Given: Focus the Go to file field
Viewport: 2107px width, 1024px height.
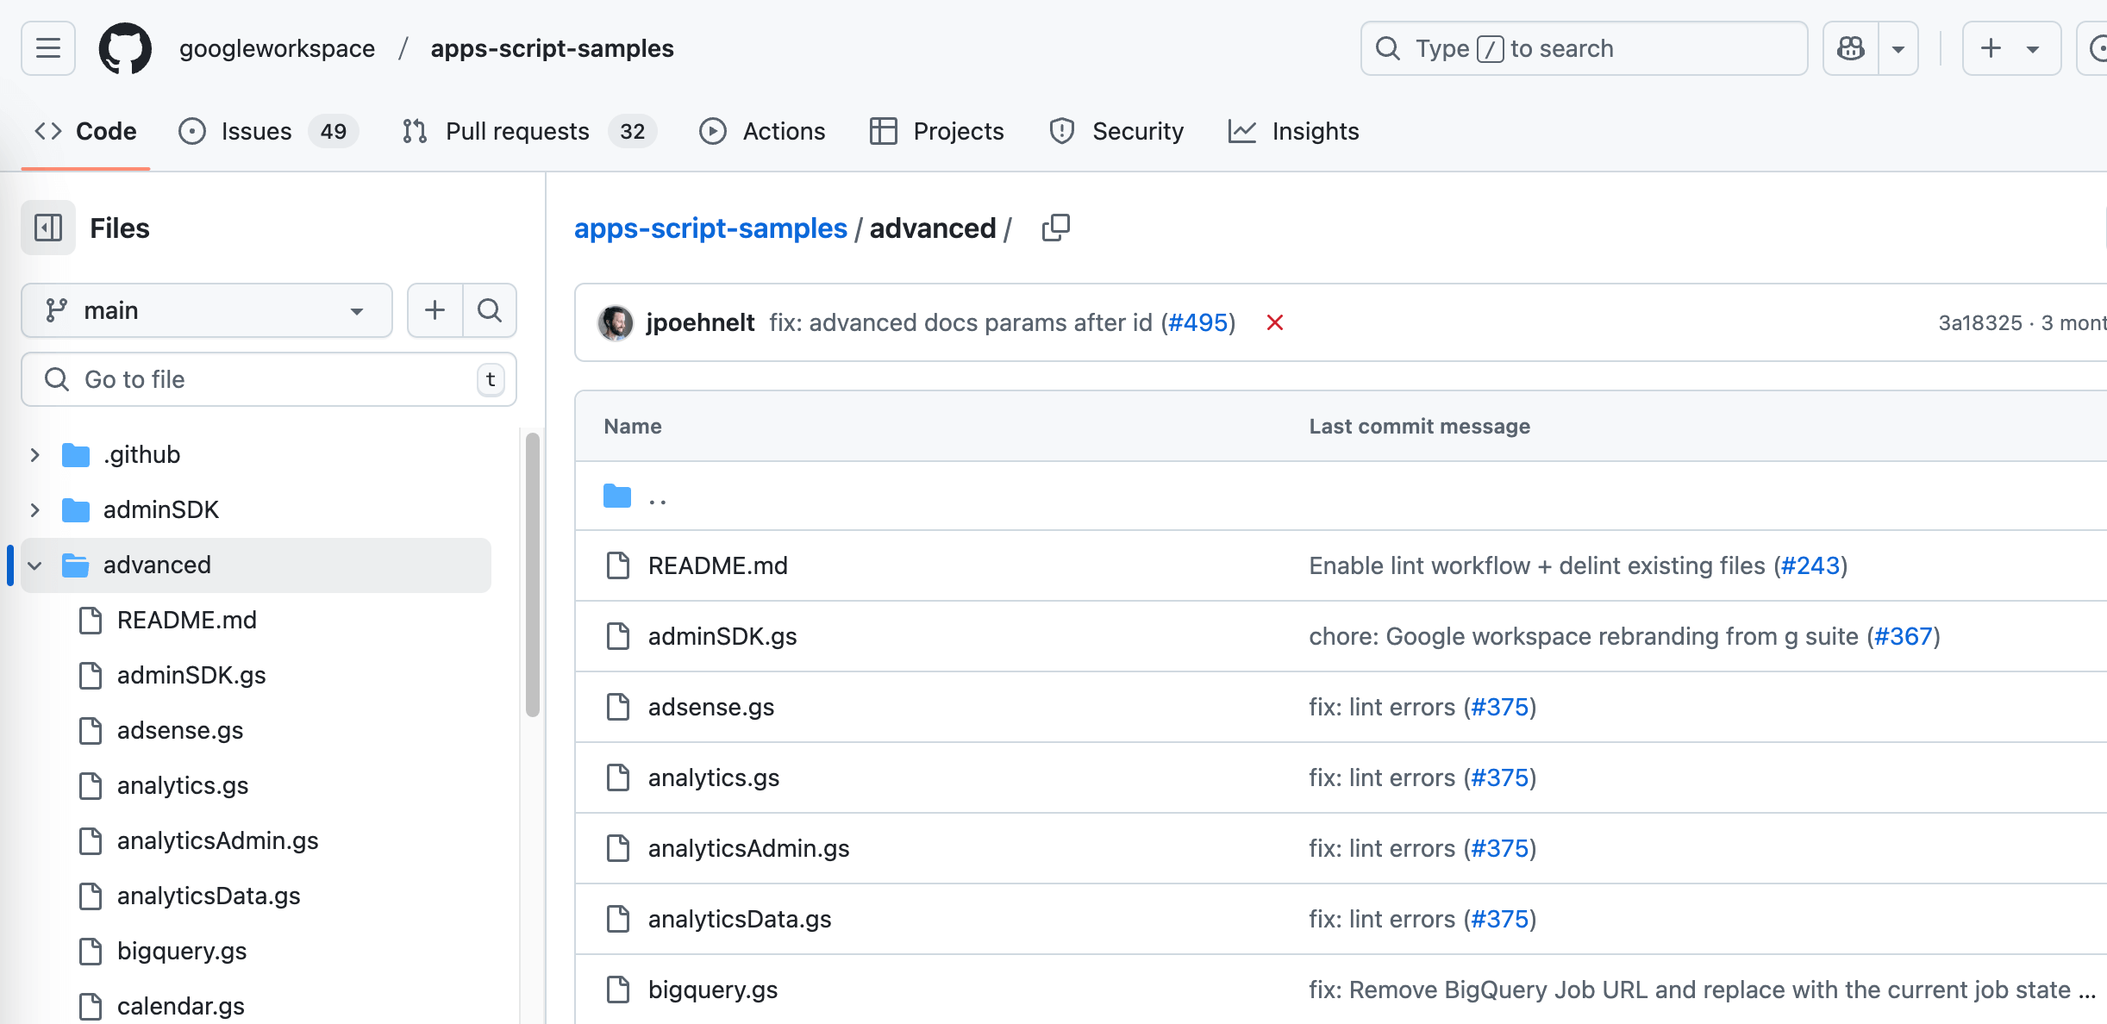Looking at the screenshot, I should [269, 379].
